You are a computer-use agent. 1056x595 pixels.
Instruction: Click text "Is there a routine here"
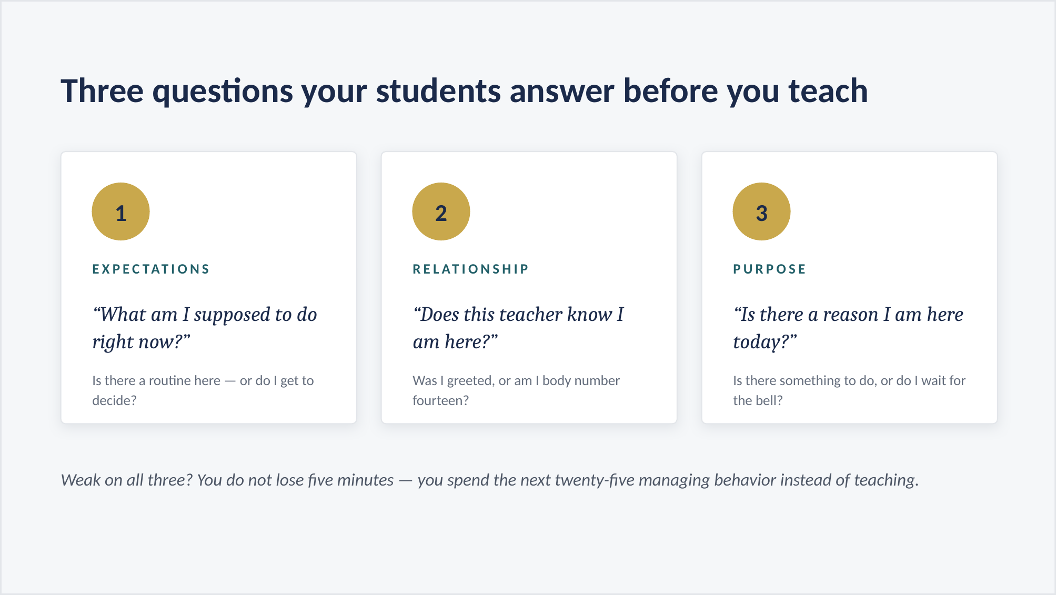pos(156,380)
